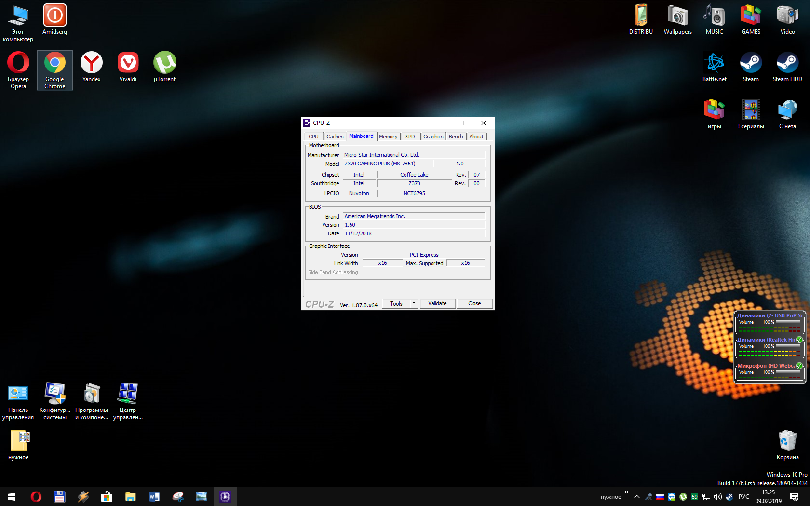This screenshot has height=506, width=810.
Task: Switch to the Caches tab
Action: pos(335,137)
